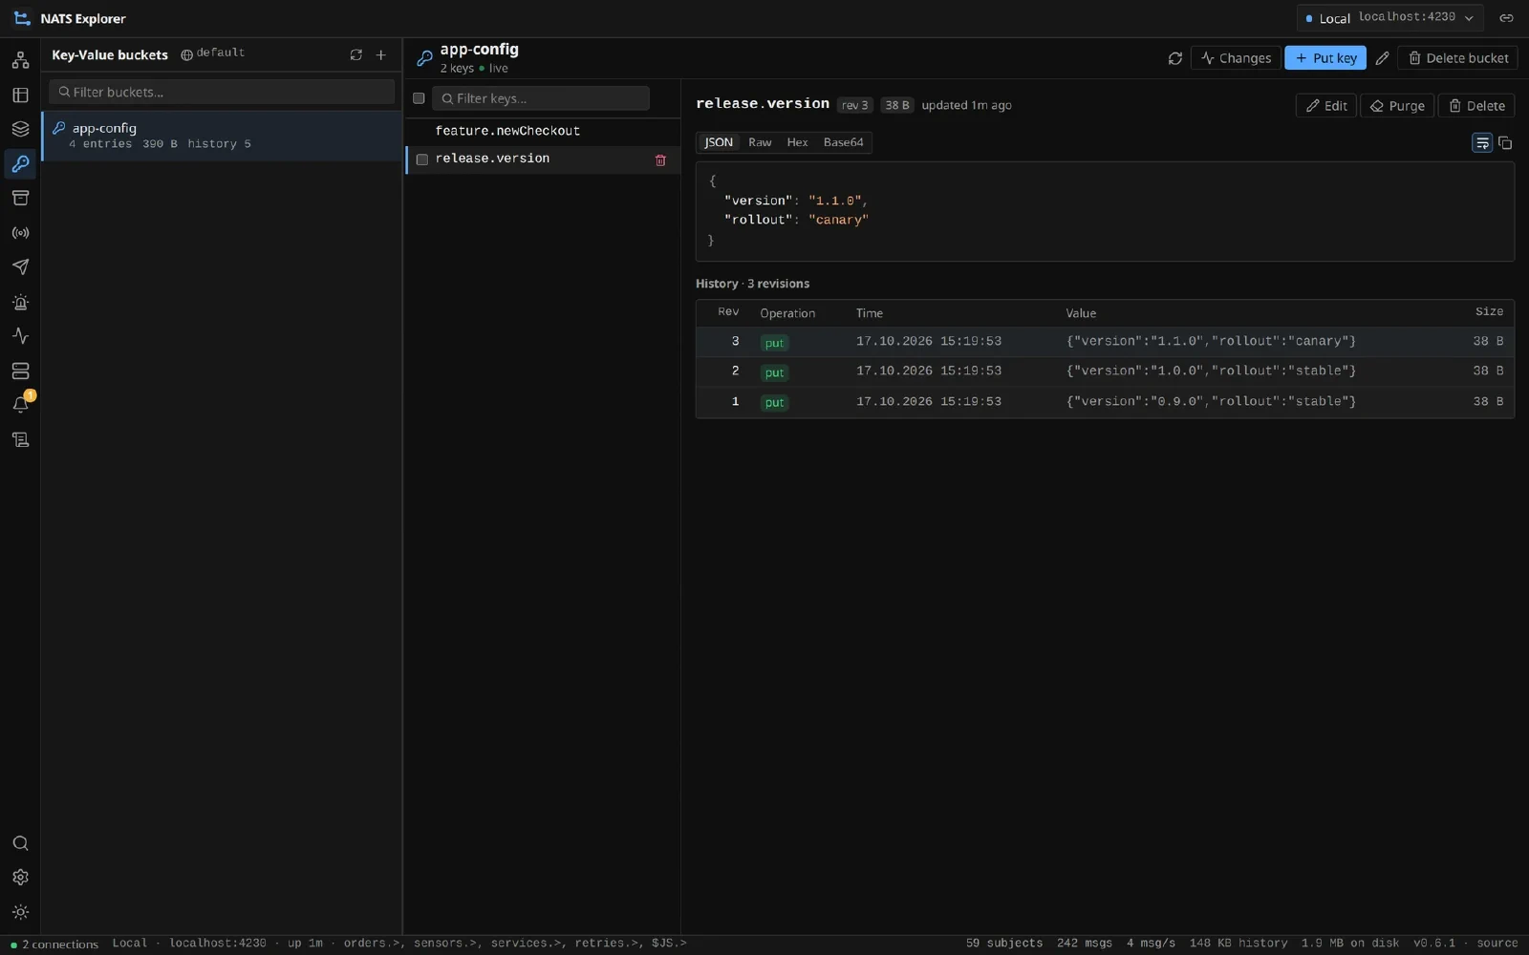The image size is (1529, 955).
Task: Open the search magnifier in sidebar bottom
Action: click(x=20, y=843)
